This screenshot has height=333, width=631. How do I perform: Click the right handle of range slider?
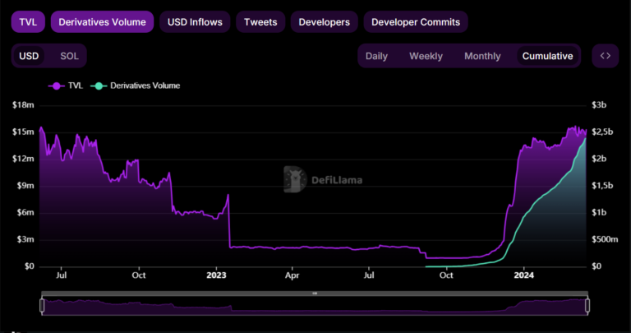[x=587, y=305]
